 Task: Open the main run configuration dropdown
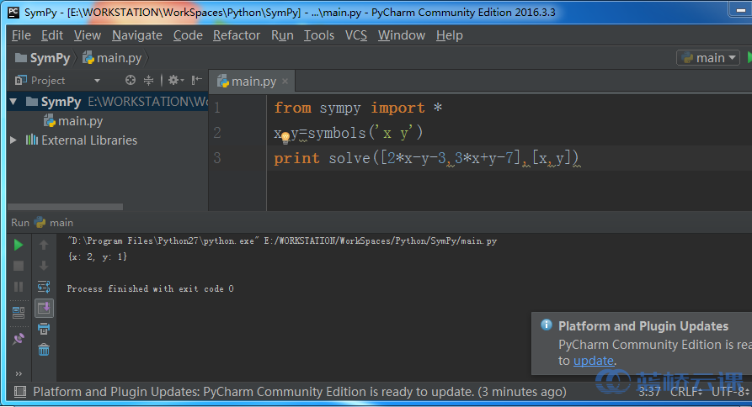(707, 58)
